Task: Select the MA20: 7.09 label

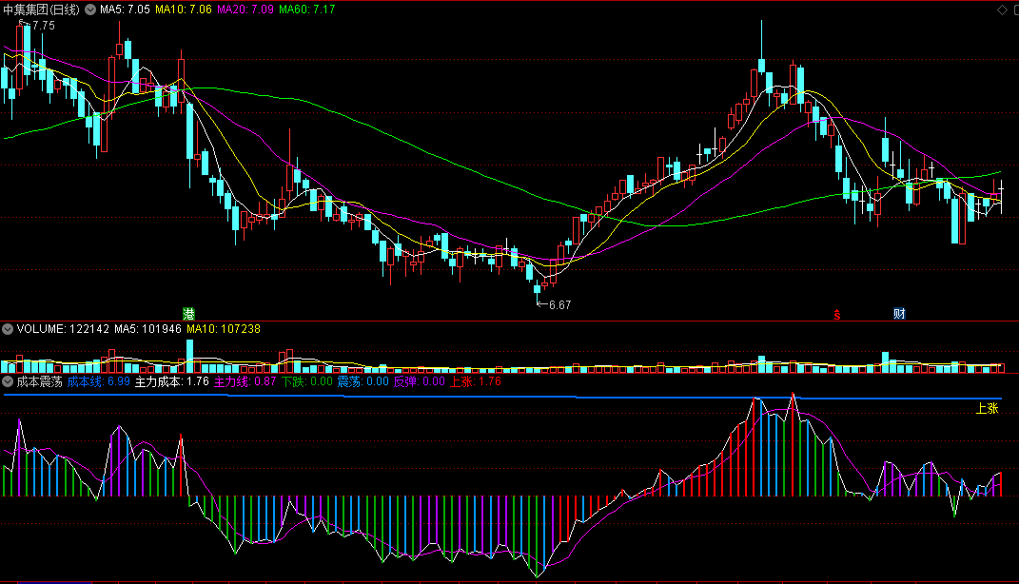Action: point(245,10)
